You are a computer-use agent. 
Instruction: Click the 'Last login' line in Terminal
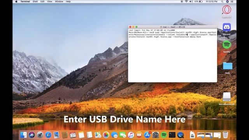pyautogui.click(x=152, y=30)
